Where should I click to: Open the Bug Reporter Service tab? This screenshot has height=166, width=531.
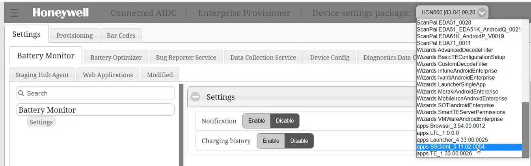click(x=186, y=58)
